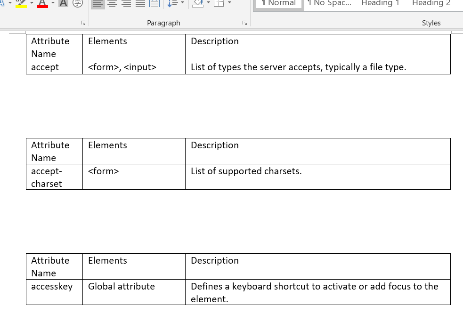
Task: Center the paragraph text
Action: click(x=112, y=4)
